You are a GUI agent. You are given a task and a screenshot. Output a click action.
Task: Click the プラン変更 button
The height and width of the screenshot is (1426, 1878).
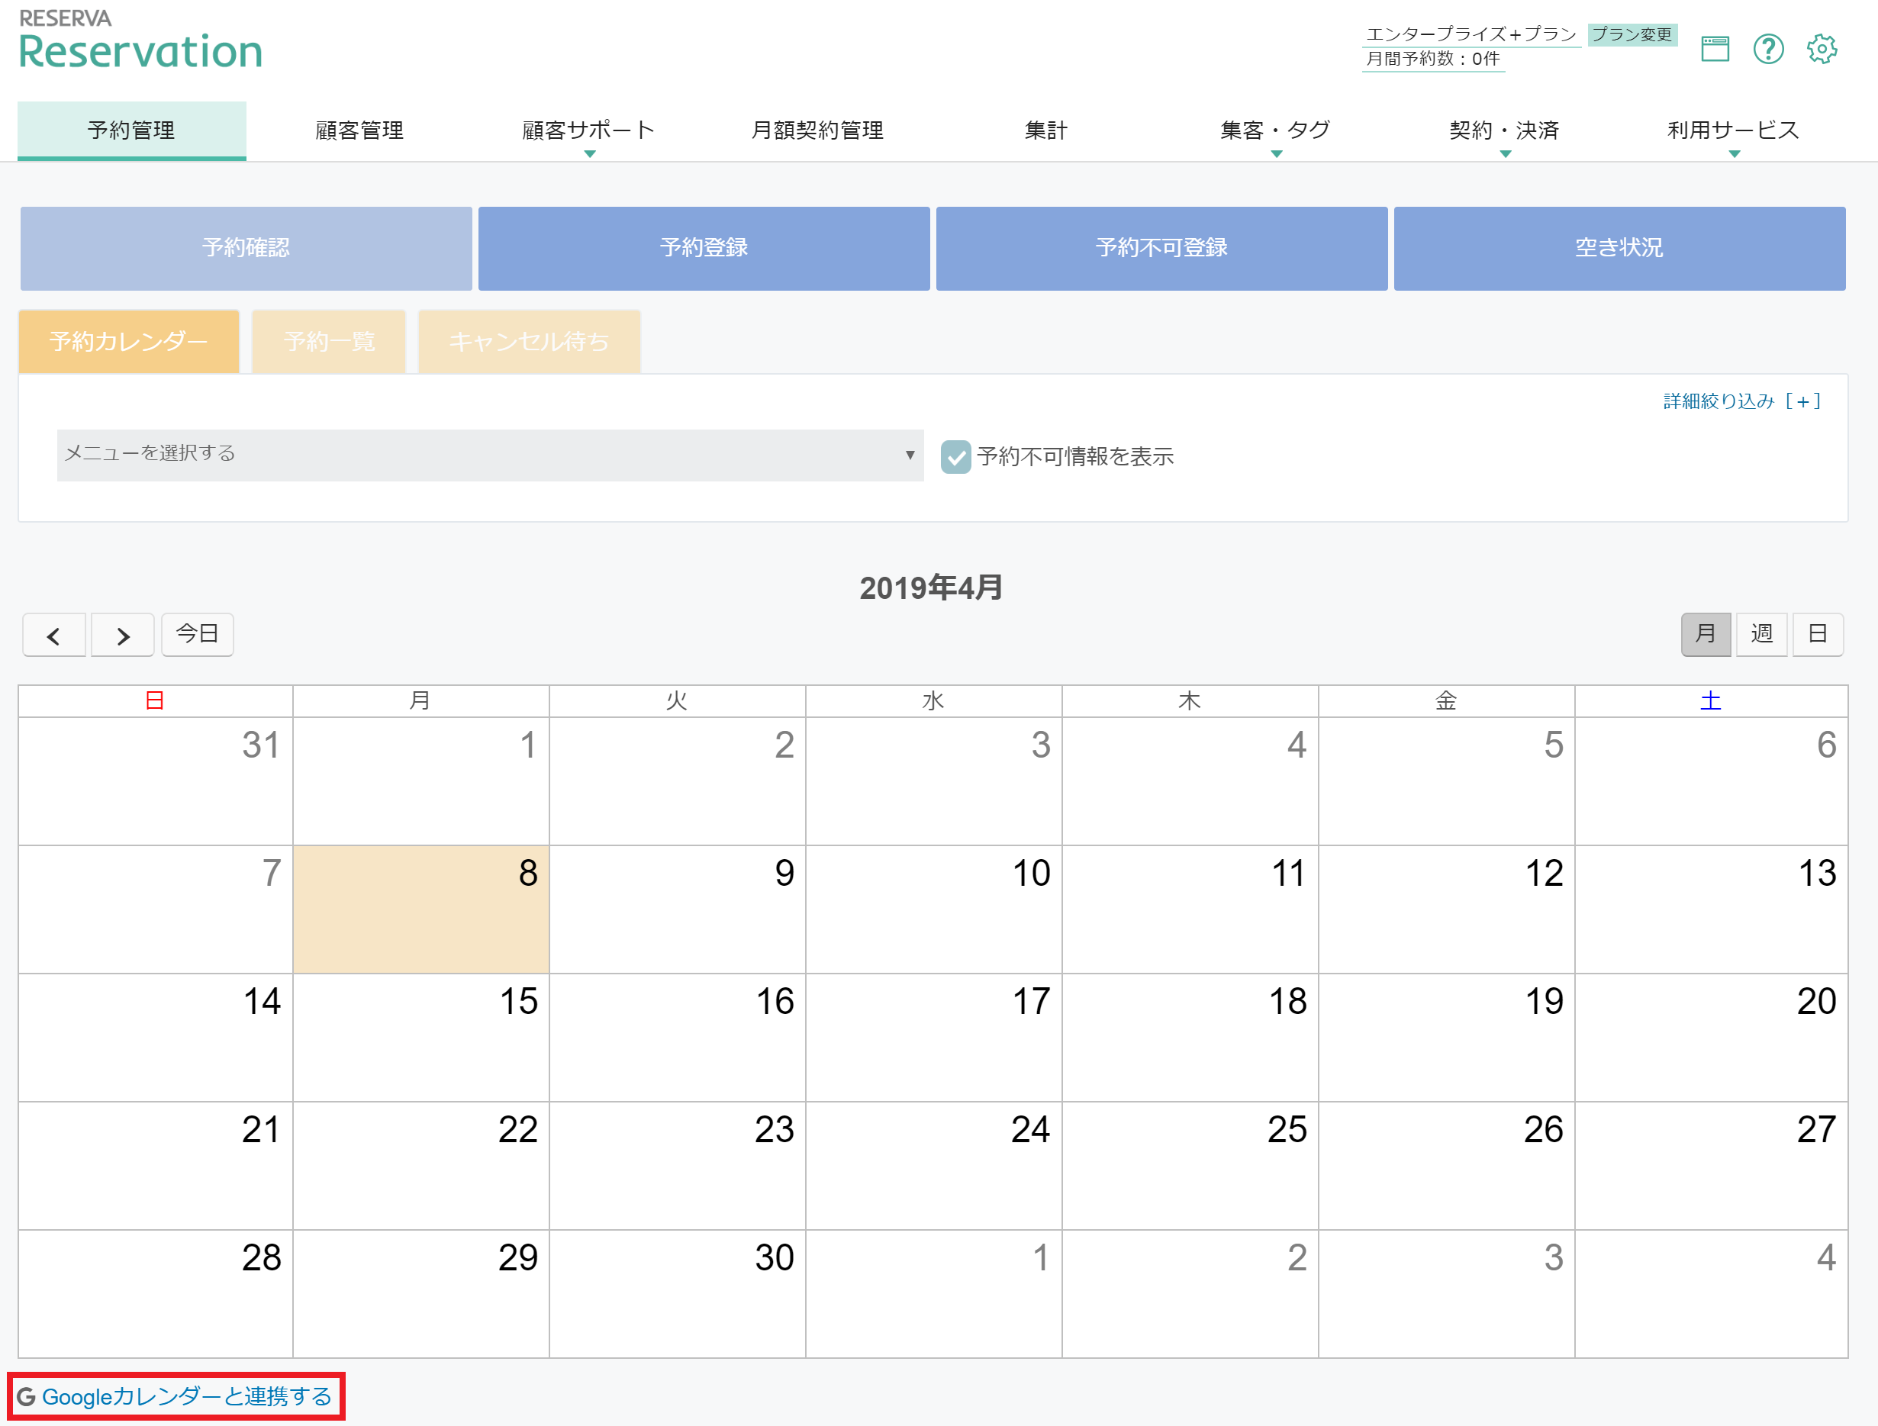point(1632,35)
